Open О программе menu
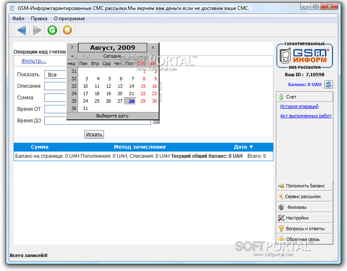The image size is (347, 271). tap(69, 19)
